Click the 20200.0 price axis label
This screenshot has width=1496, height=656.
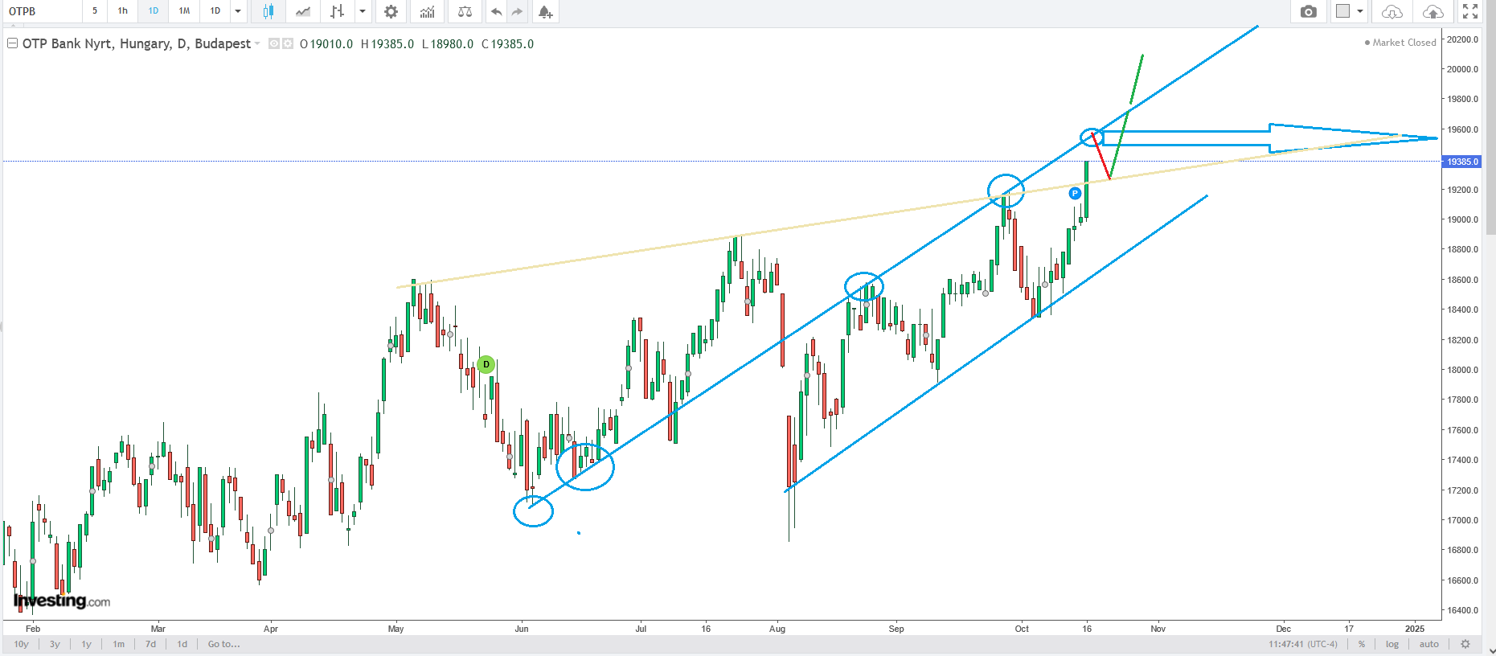coord(1463,39)
